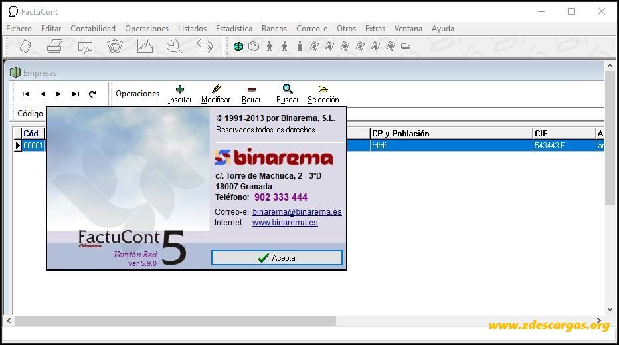The image size is (619, 345).
Task: Click the green cube Empresas toolbar icon
Action: click(238, 47)
